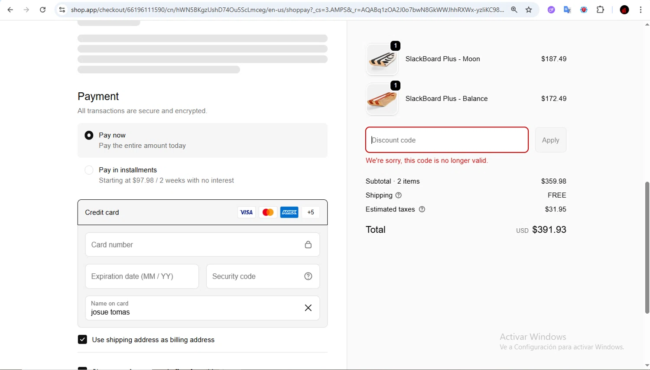The width and height of the screenshot is (650, 370).
Task: Focus the Security code field
Action: coord(263,276)
